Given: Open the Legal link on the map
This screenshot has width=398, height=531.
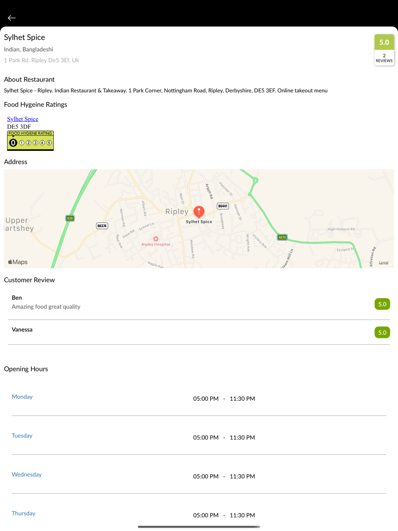Looking at the screenshot, I should (x=383, y=263).
